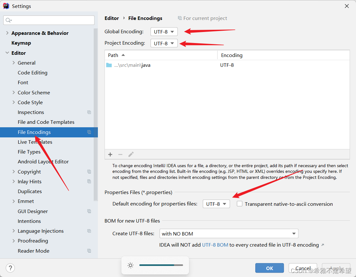Click project-level icon beside GUI Designer
The width and height of the screenshot is (356, 277).
89,211
